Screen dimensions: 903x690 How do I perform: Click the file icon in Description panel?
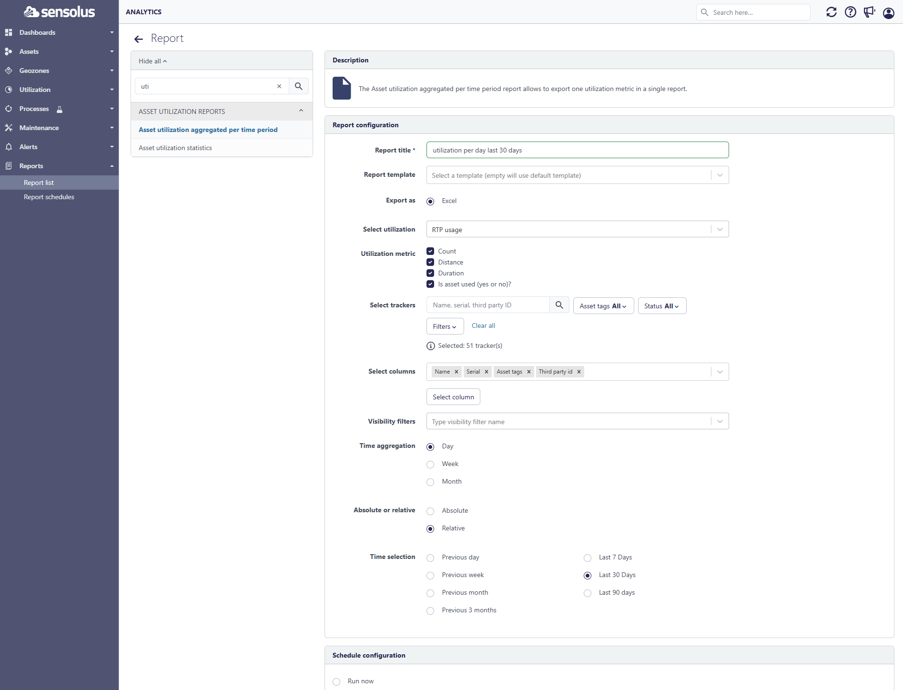pos(342,88)
